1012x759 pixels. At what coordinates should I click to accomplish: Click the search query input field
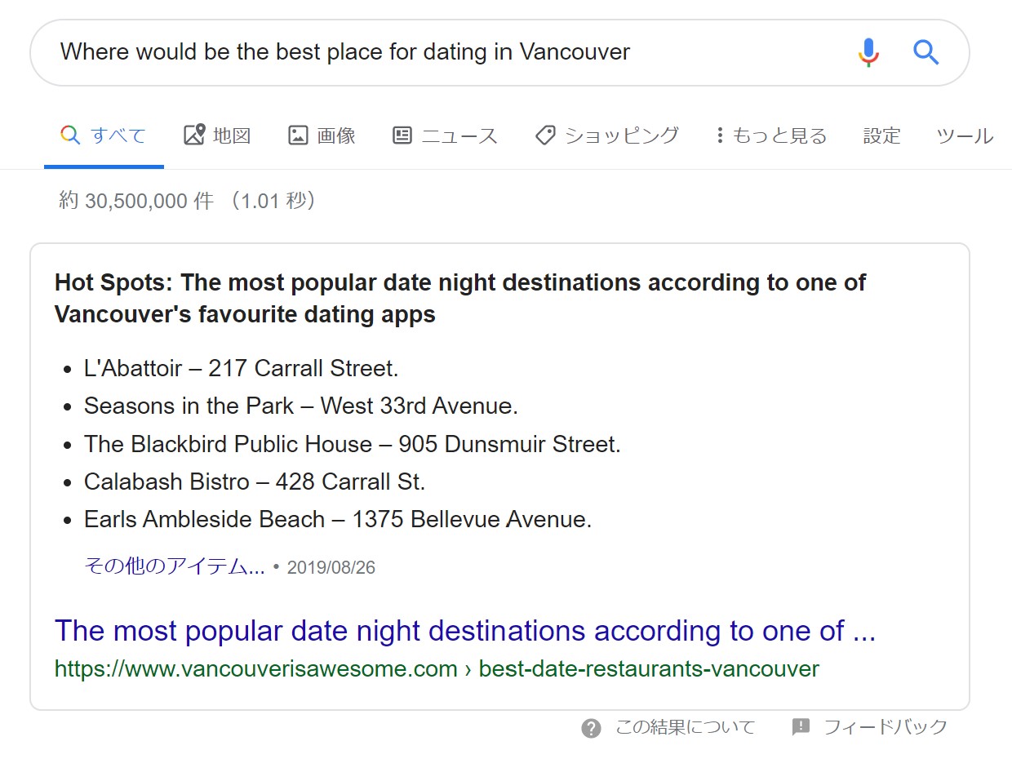[x=449, y=52]
